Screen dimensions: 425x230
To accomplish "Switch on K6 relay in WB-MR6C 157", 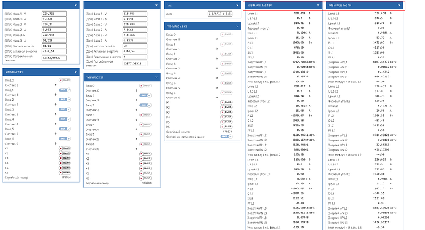I will (x=145, y=178).
